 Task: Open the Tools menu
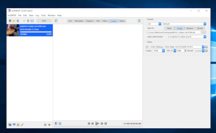click(43, 15)
